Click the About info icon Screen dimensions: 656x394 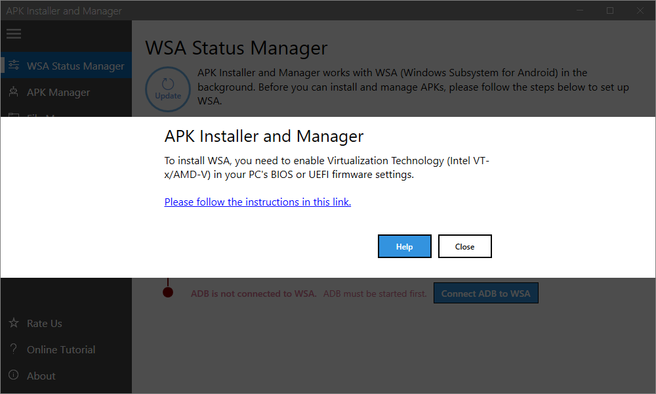coord(14,376)
